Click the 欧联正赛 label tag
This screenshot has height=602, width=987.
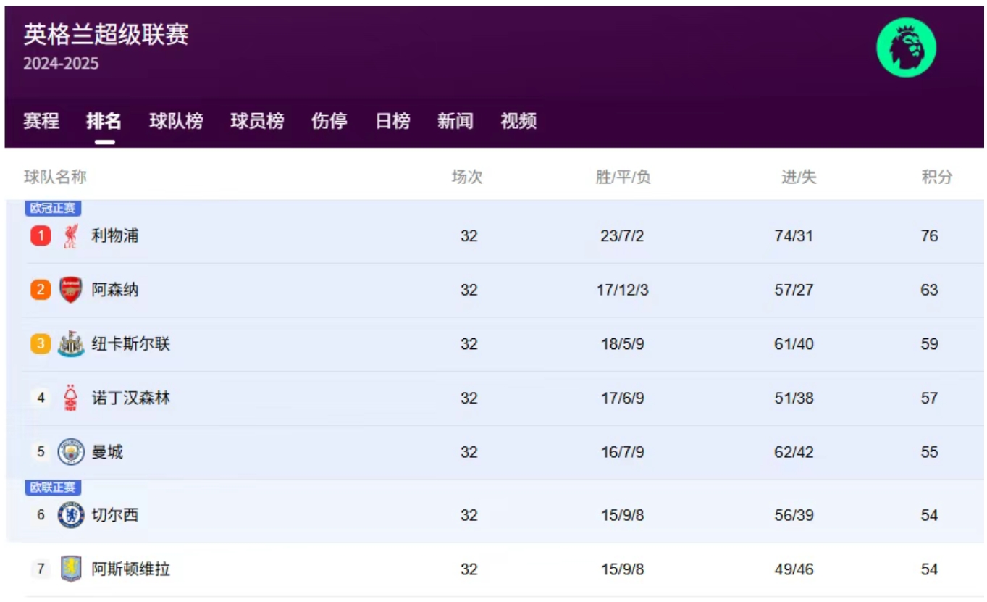click(53, 488)
